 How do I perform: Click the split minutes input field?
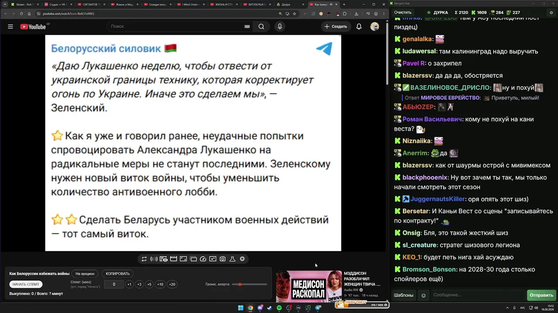(x=114, y=284)
